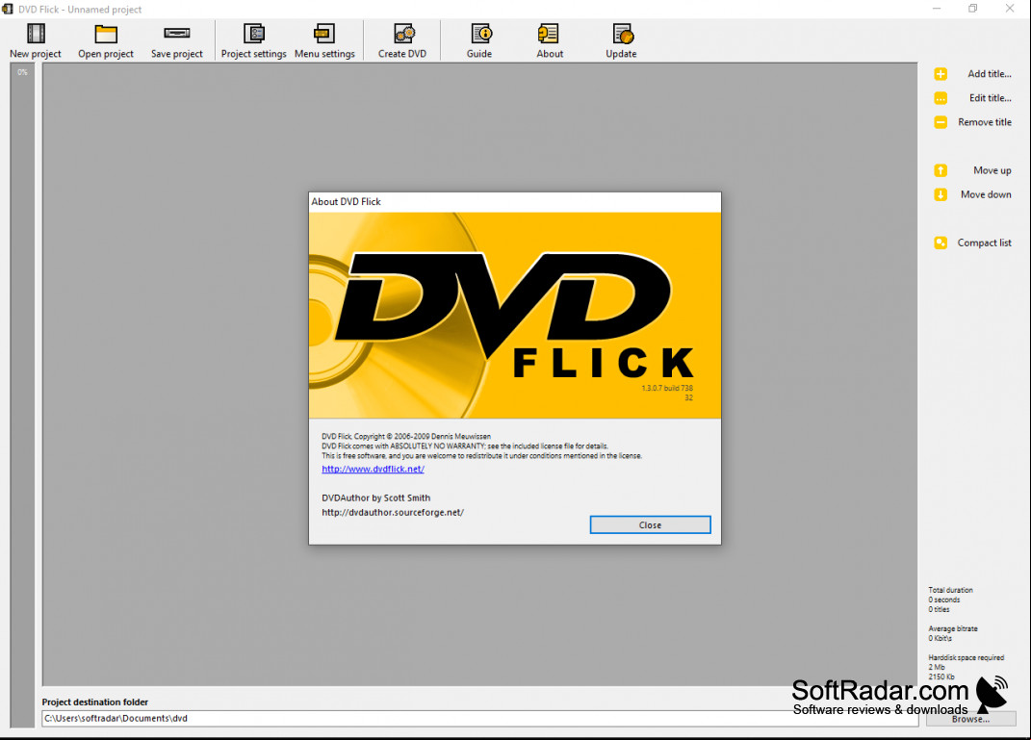Close the About DVD Flick dialog

(x=650, y=525)
